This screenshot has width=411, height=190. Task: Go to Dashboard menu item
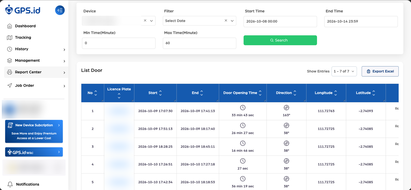tap(25, 26)
